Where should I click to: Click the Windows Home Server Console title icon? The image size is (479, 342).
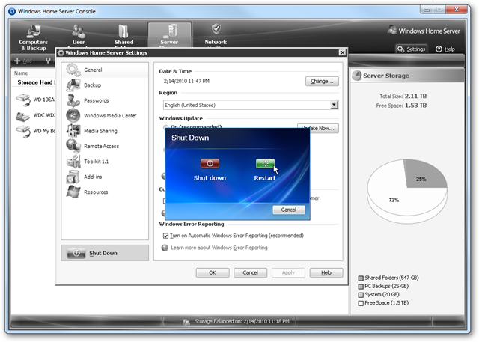pos(12,12)
